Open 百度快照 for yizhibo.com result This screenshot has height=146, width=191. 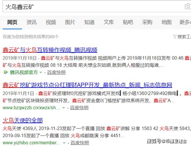pyautogui.click(x=80, y=143)
